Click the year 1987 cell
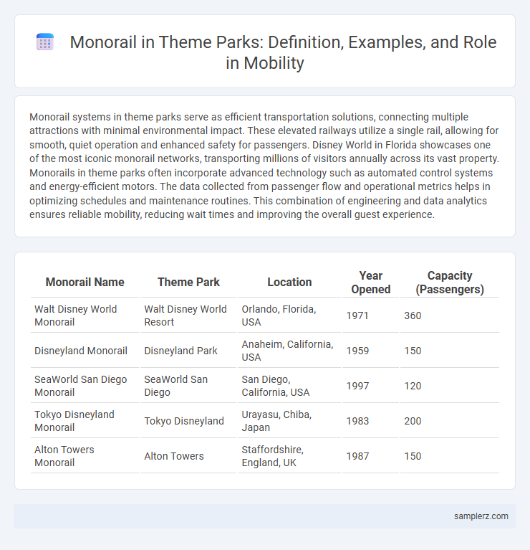The width and height of the screenshot is (530, 550). (370, 455)
